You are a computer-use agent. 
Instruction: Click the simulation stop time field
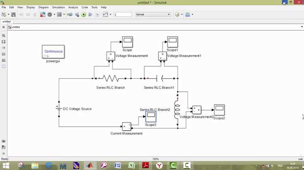tap(123, 15)
